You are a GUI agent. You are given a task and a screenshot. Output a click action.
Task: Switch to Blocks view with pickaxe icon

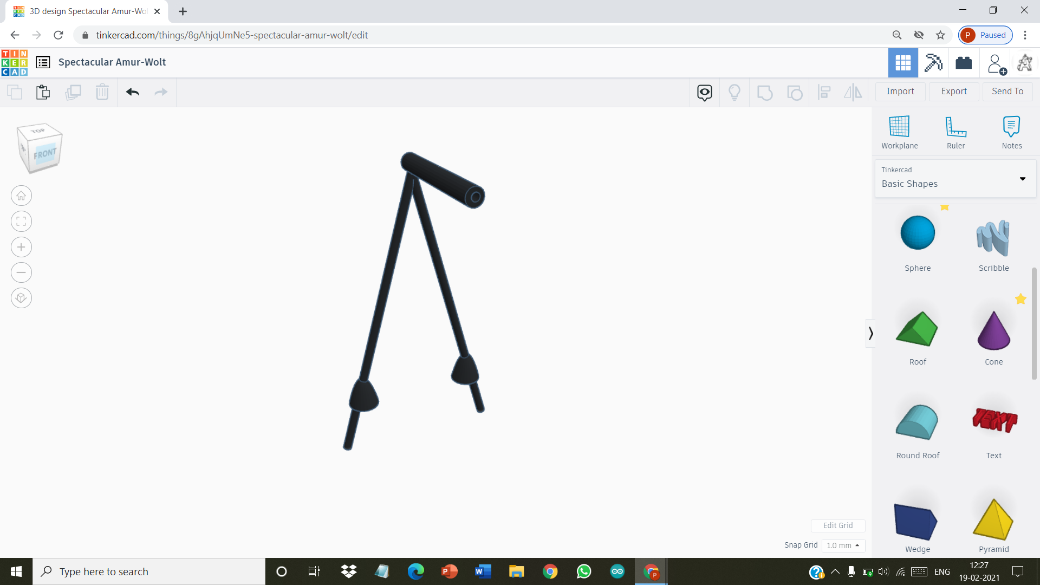click(933, 62)
